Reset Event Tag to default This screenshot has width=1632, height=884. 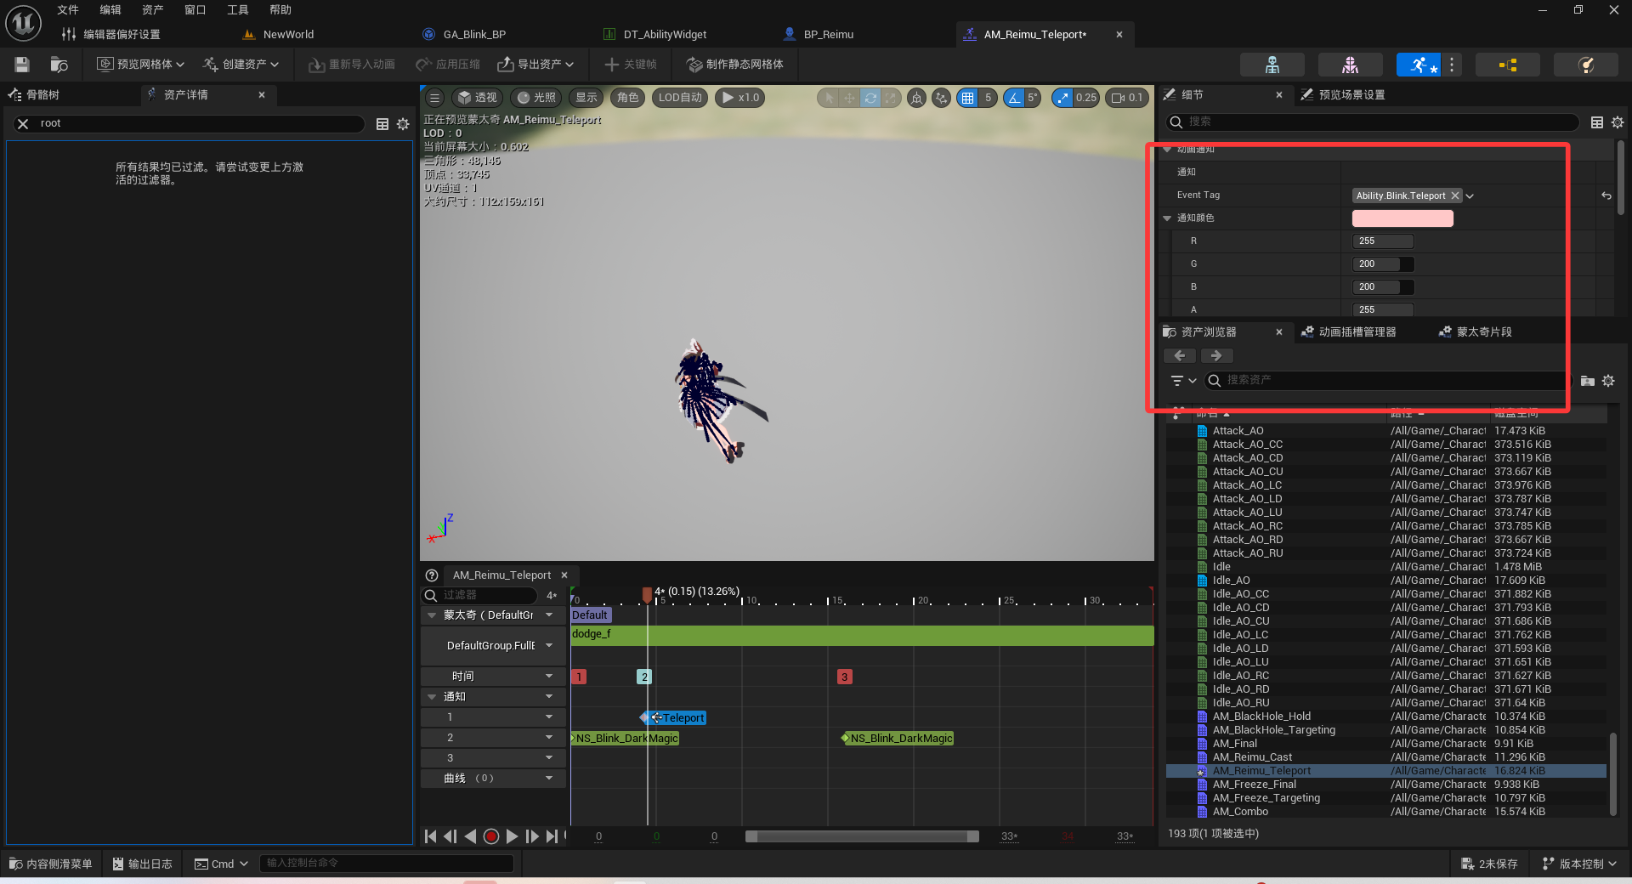click(x=1606, y=195)
